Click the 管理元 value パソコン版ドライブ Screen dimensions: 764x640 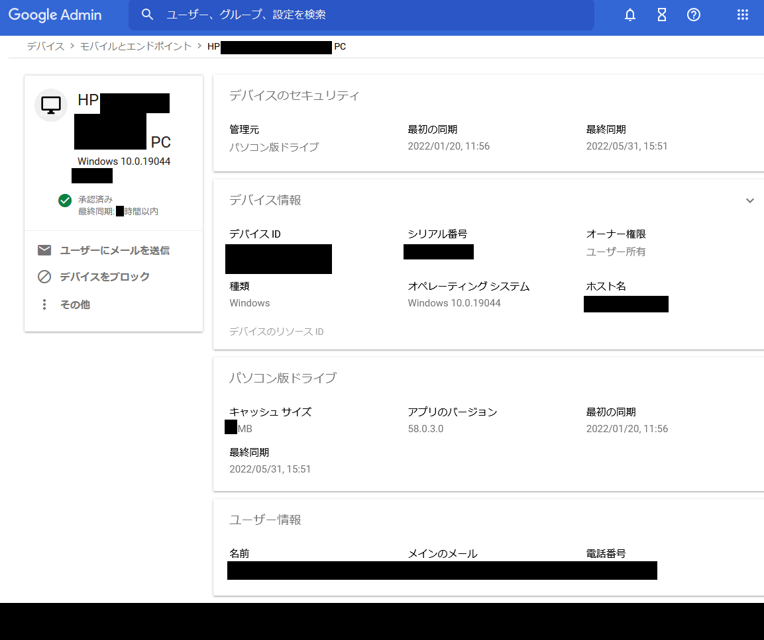pyautogui.click(x=274, y=146)
